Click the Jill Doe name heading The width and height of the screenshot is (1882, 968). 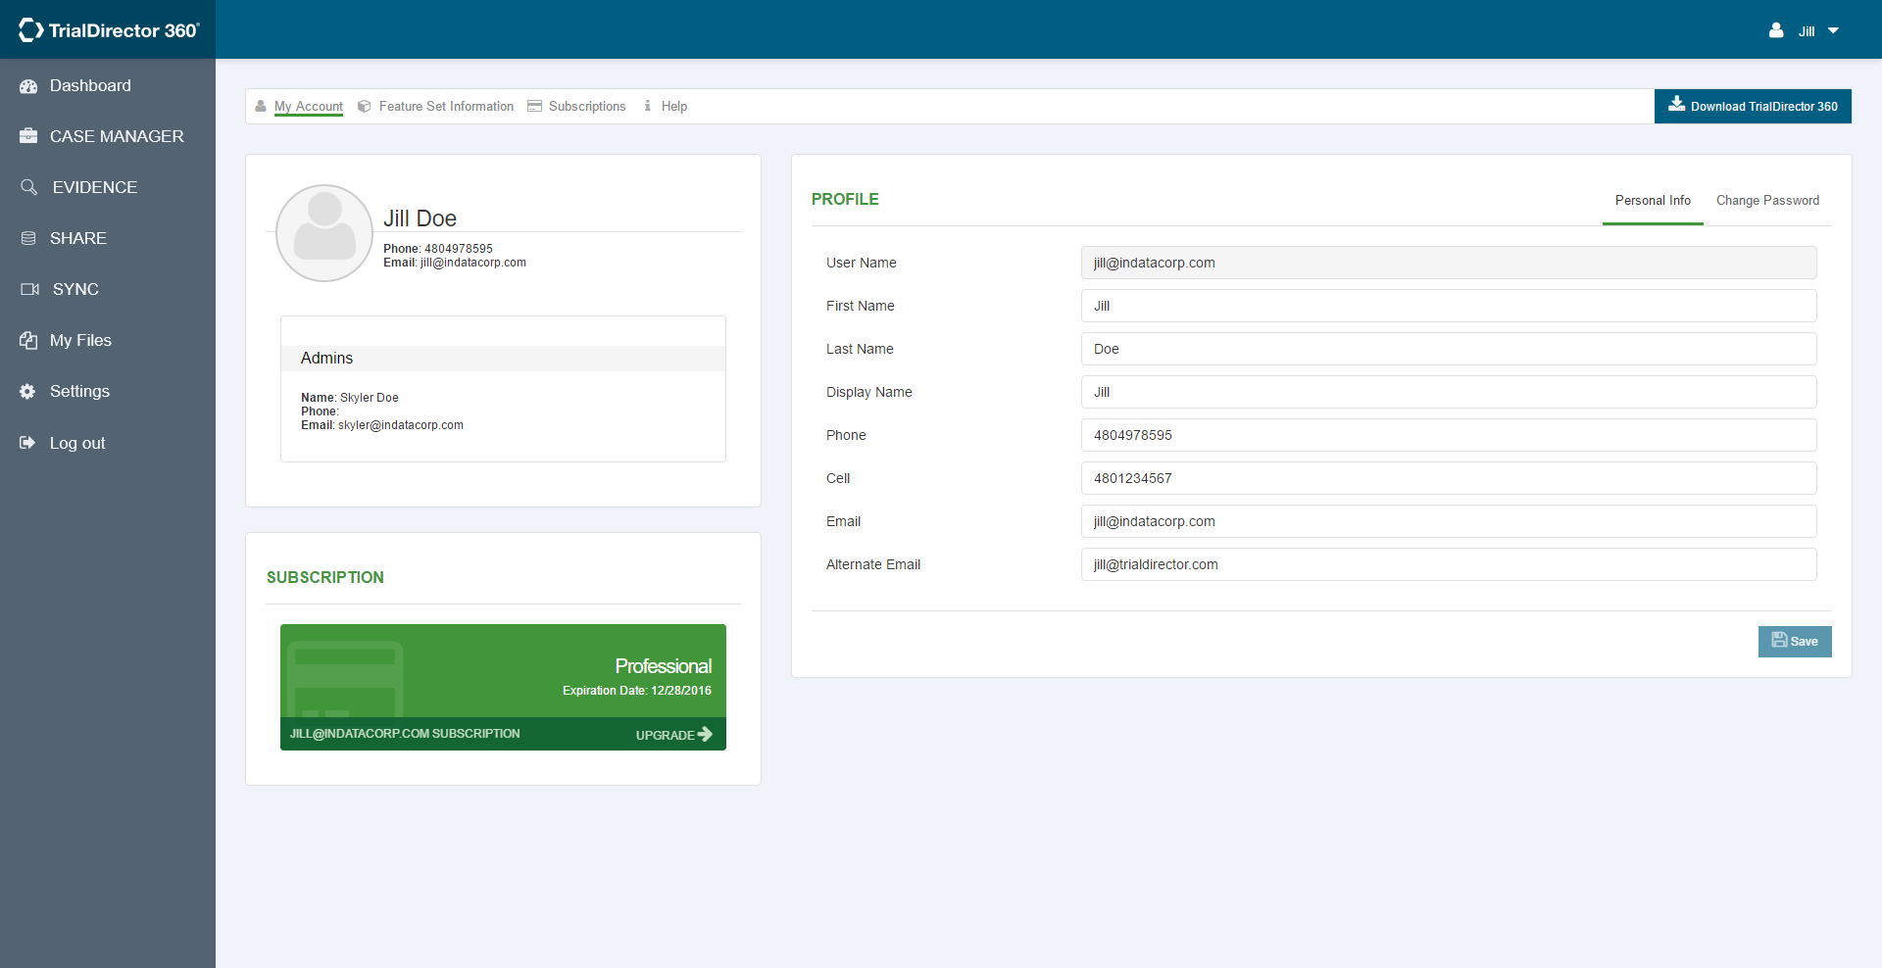click(x=420, y=218)
